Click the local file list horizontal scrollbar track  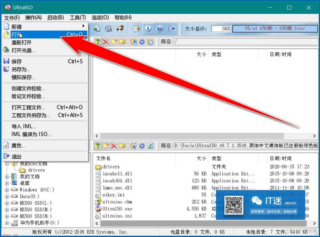click(206, 223)
